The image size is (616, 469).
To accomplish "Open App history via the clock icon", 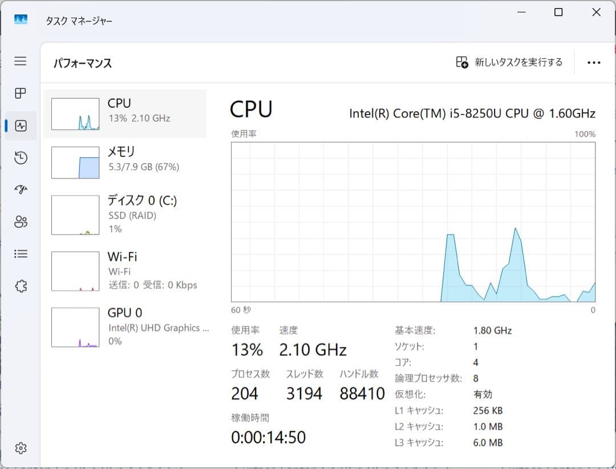I will coord(21,157).
